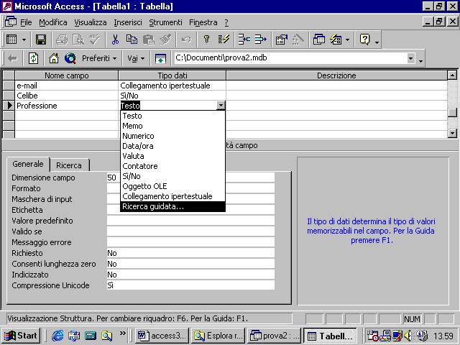
Task: Click the Datasheet View toolbar icon
Action: (11, 40)
